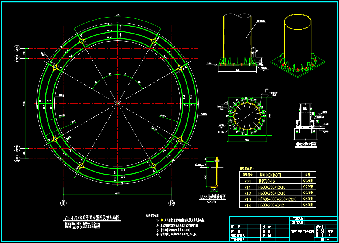Click grid axis bubble Q
The image size is (339, 243).
17,48
